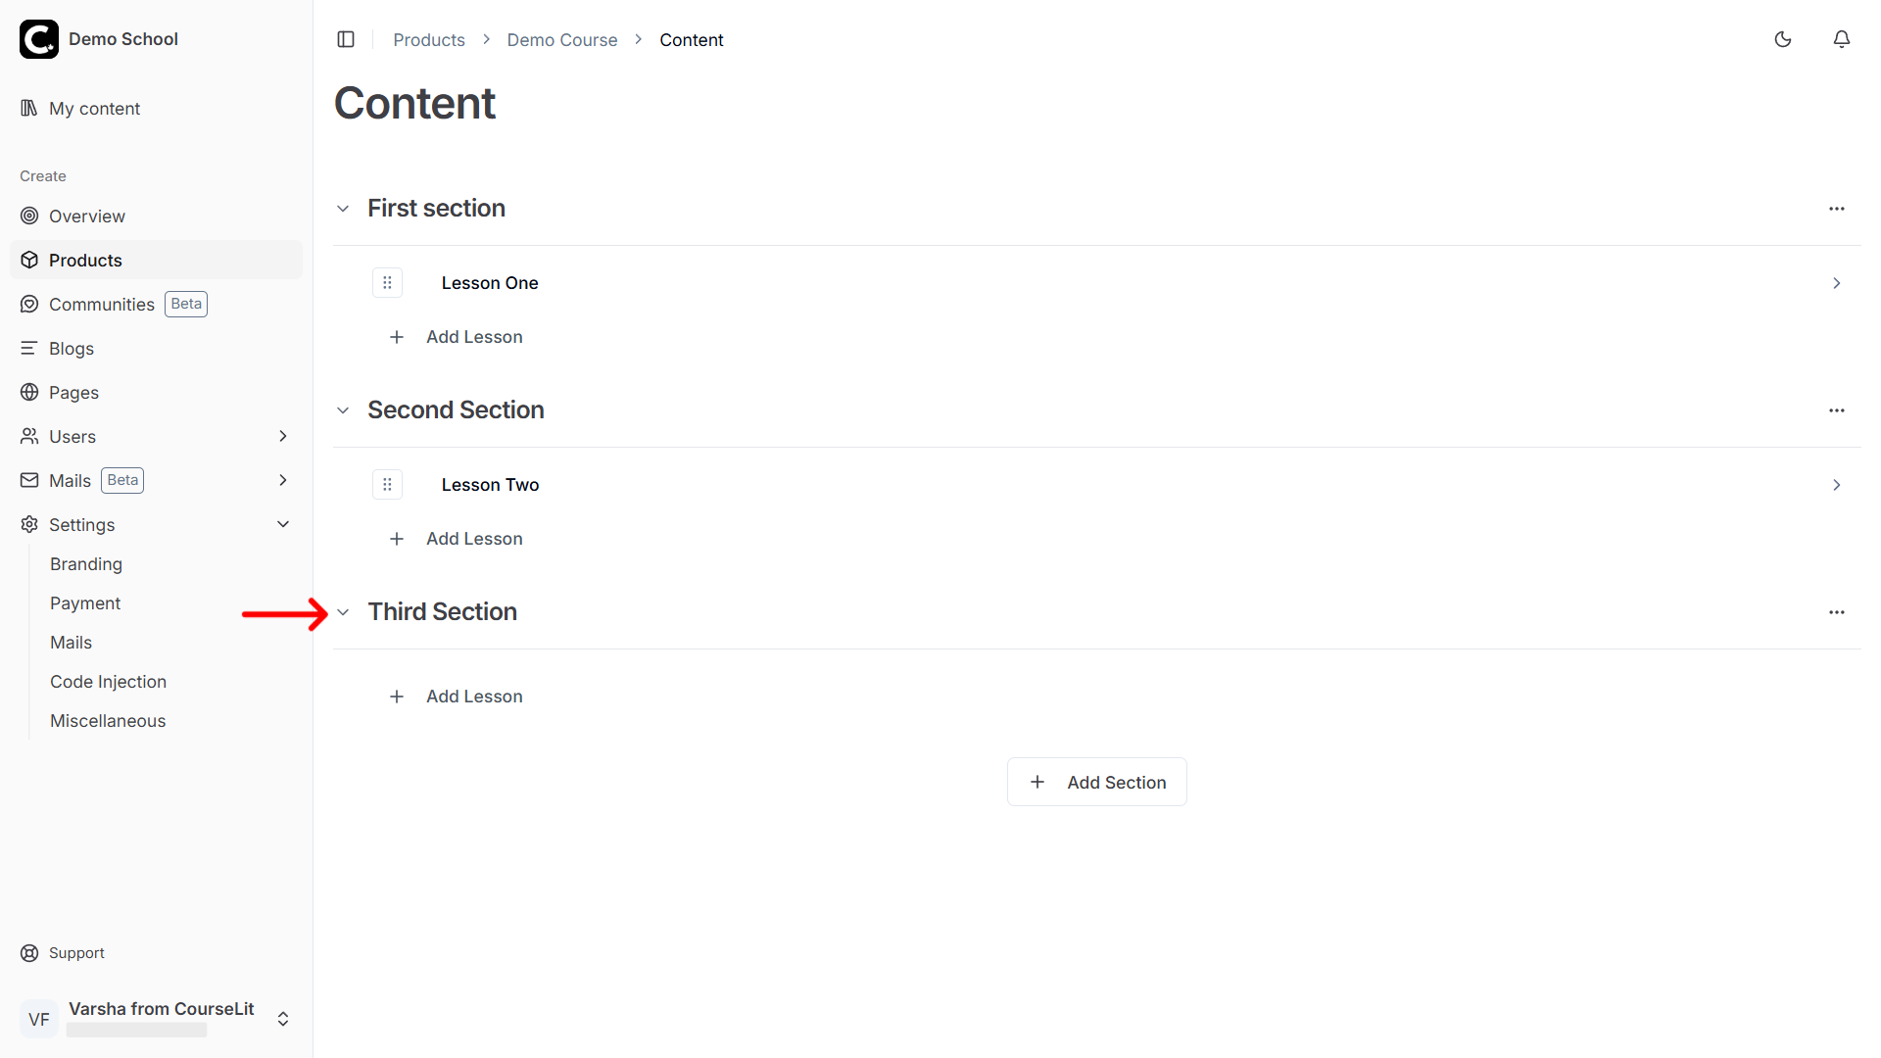
Task: Collapse the First section chevron
Action: tap(343, 208)
